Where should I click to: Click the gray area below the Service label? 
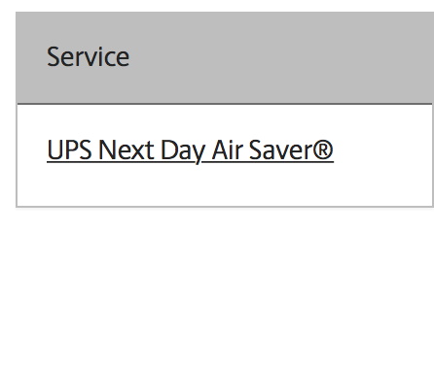click(89, 85)
